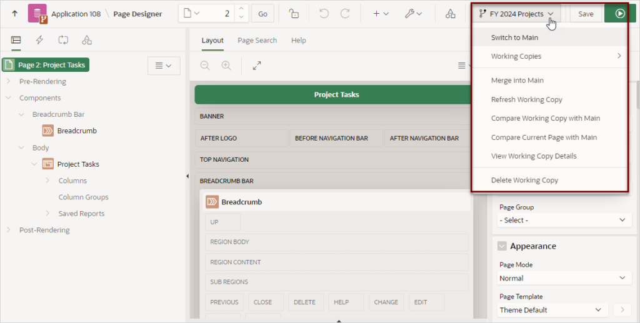Select Compare Working Copy with Main
Image resolution: width=640 pixels, height=323 pixels.
point(549,118)
